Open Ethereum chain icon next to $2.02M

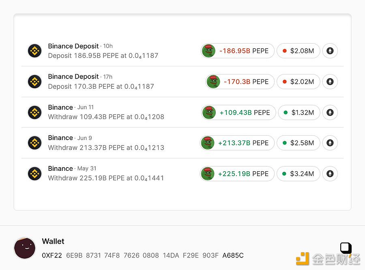tap(330, 81)
